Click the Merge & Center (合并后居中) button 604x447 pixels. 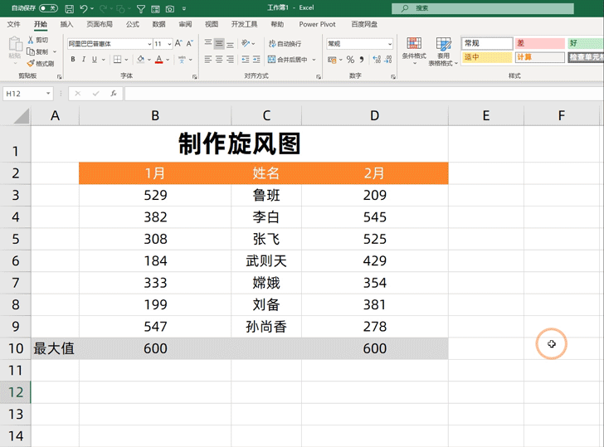click(288, 59)
